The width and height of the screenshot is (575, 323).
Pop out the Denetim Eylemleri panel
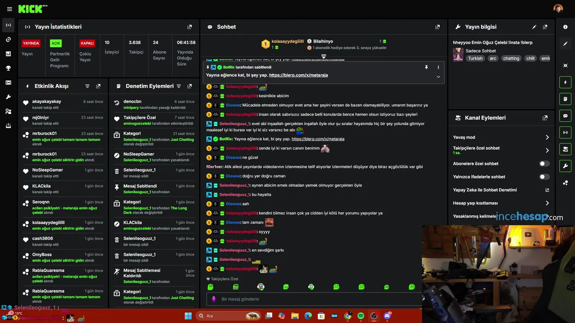click(190, 86)
